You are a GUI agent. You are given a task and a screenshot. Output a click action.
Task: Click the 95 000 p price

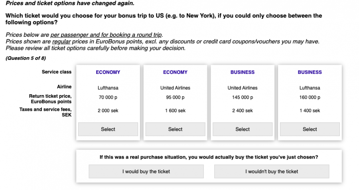pos(175,97)
